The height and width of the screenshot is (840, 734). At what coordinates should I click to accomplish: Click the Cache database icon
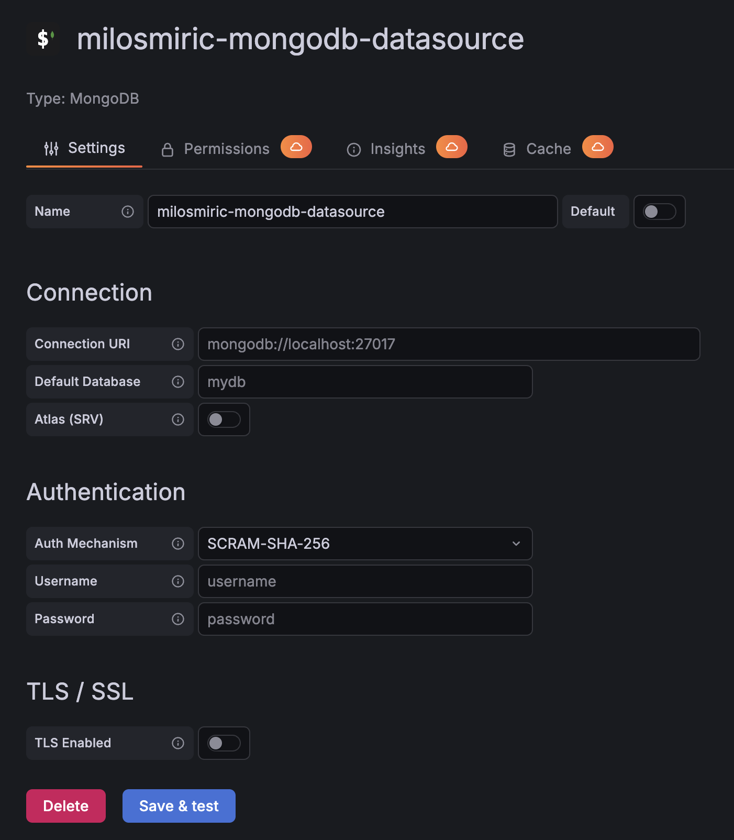pos(509,150)
